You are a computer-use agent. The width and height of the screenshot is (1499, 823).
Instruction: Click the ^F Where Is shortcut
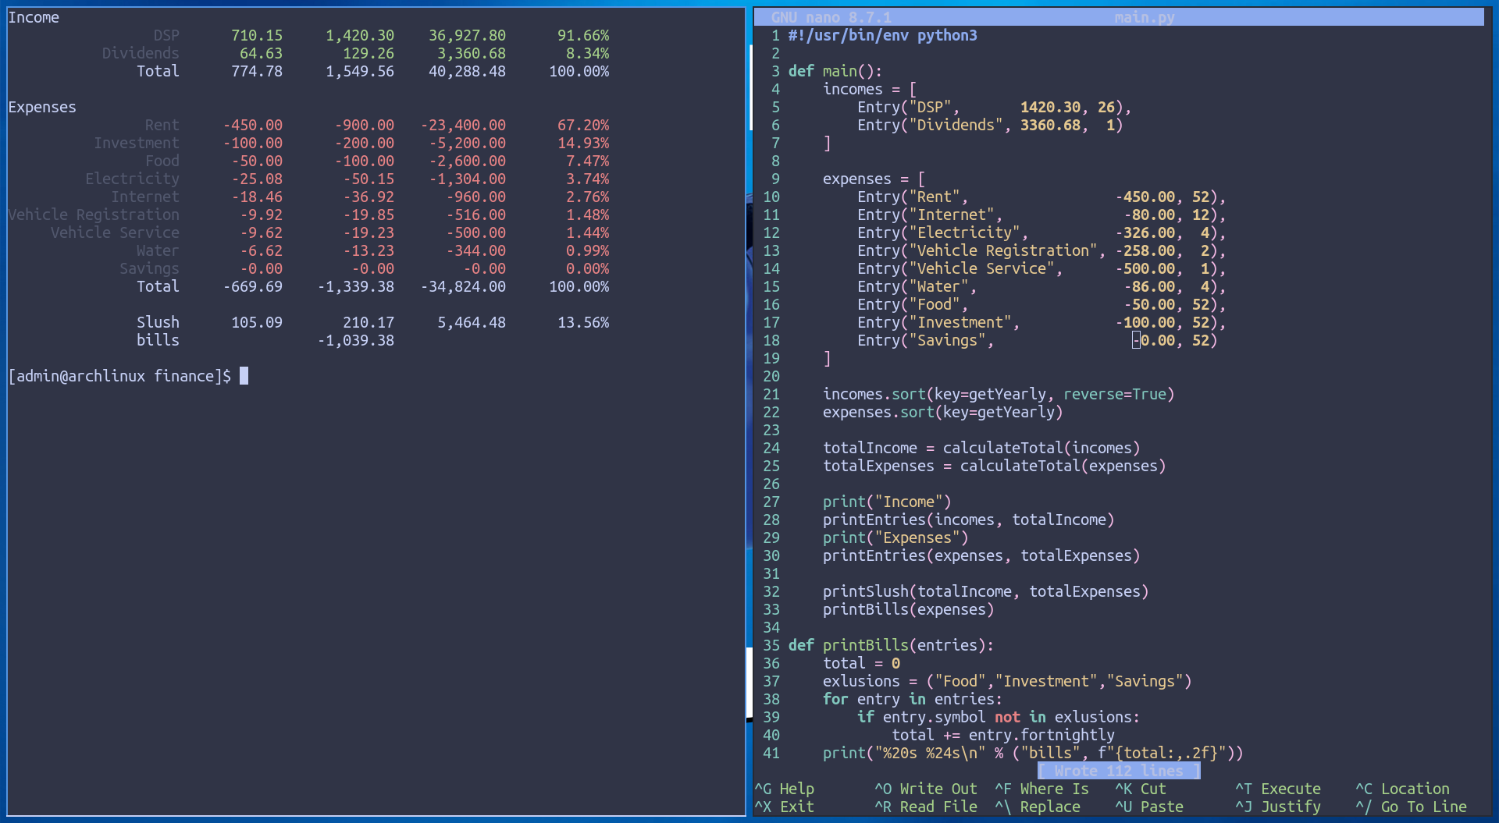pyautogui.click(x=1041, y=789)
